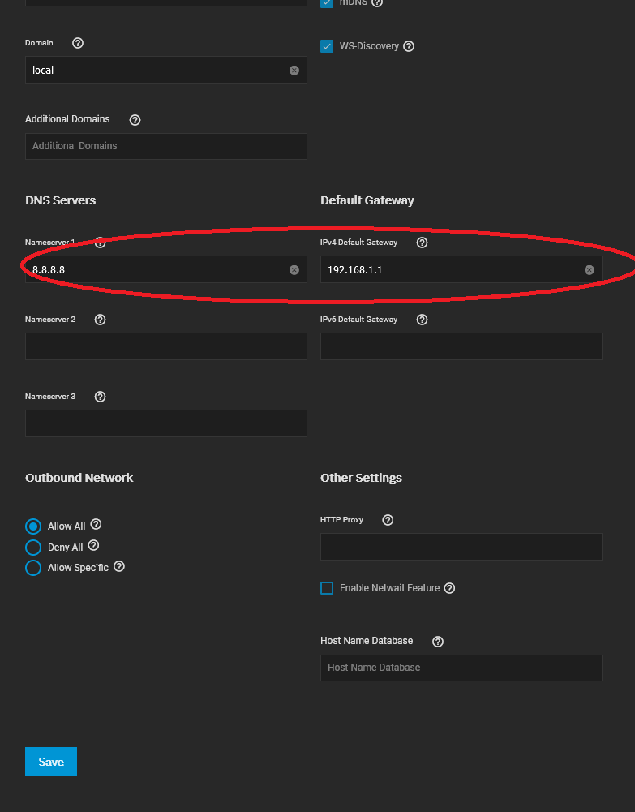Image resolution: width=635 pixels, height=812 pixels.
Task: Open Host Name Database help icon
Action: (x=438, y=642)
